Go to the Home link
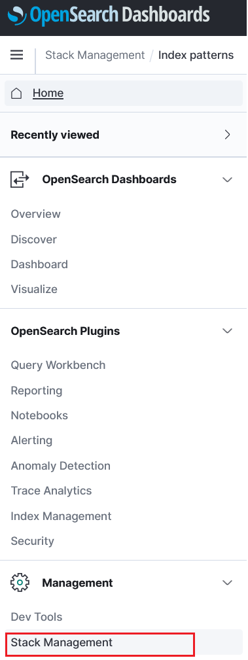Viewport: 248px width, 660px height. point(48,93)
